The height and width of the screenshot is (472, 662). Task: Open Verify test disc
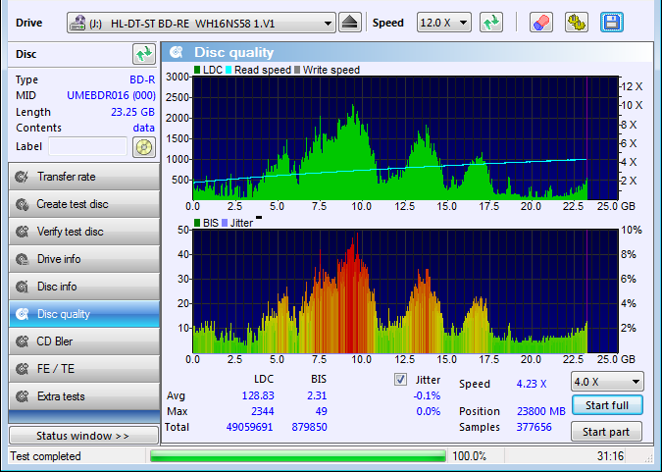coord(84,232)
